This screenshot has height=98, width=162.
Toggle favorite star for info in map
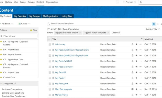coord(137,44)
